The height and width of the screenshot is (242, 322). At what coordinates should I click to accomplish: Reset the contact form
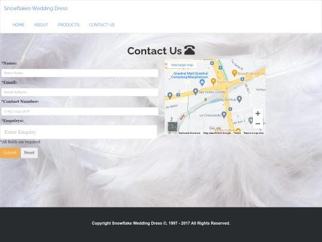29,153
